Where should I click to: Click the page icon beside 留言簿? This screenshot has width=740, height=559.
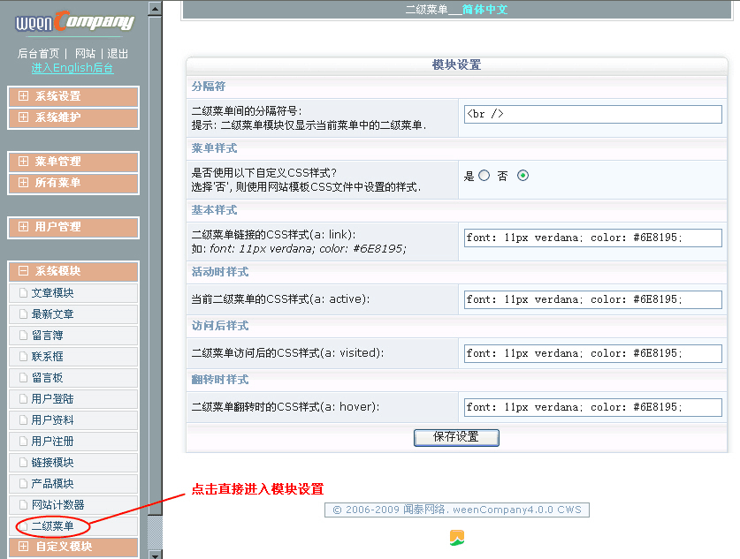pos(23,336)
